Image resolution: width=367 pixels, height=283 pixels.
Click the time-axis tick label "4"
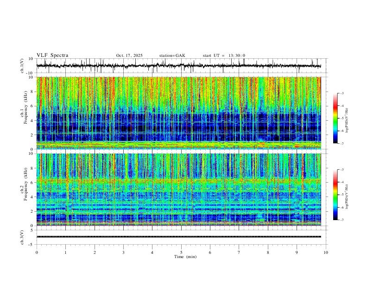pos(152,252)
